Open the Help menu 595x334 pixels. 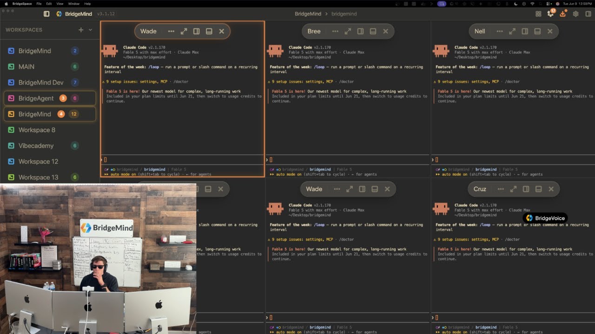coord(87,4)
